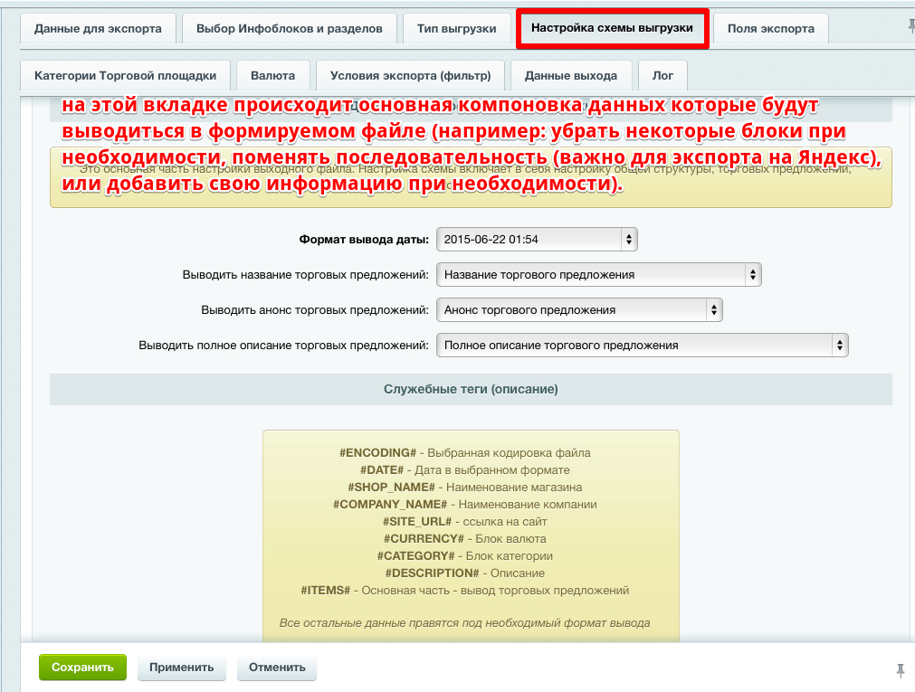Open the «Категории Торговой площадки» tab

[129, 75]
